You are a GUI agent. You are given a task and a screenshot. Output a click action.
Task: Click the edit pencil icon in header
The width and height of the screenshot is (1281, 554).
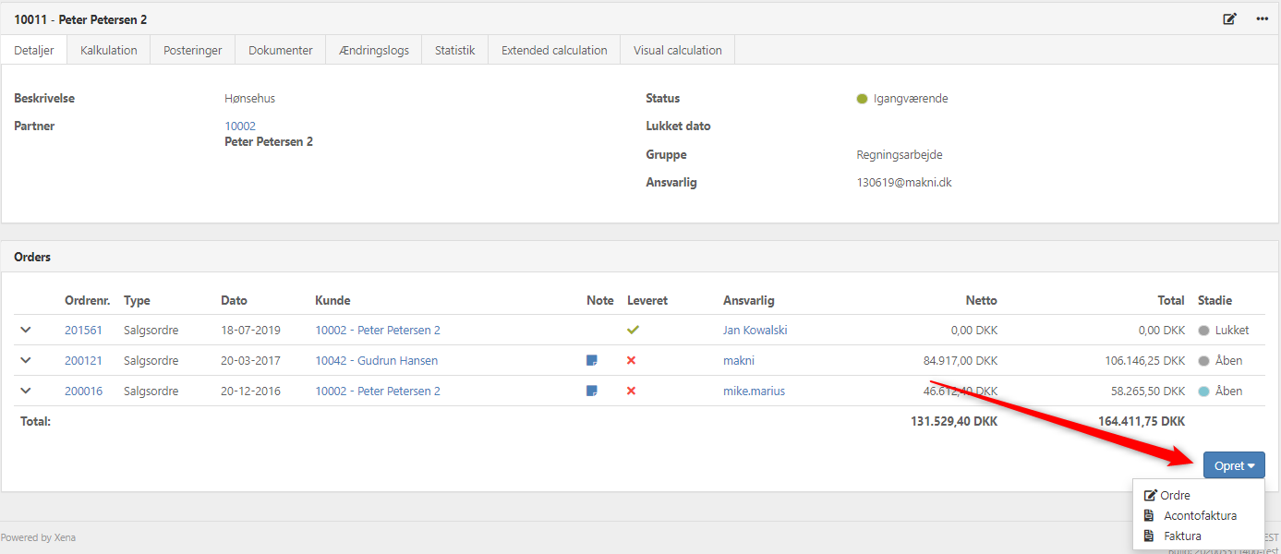(1229, 18)
